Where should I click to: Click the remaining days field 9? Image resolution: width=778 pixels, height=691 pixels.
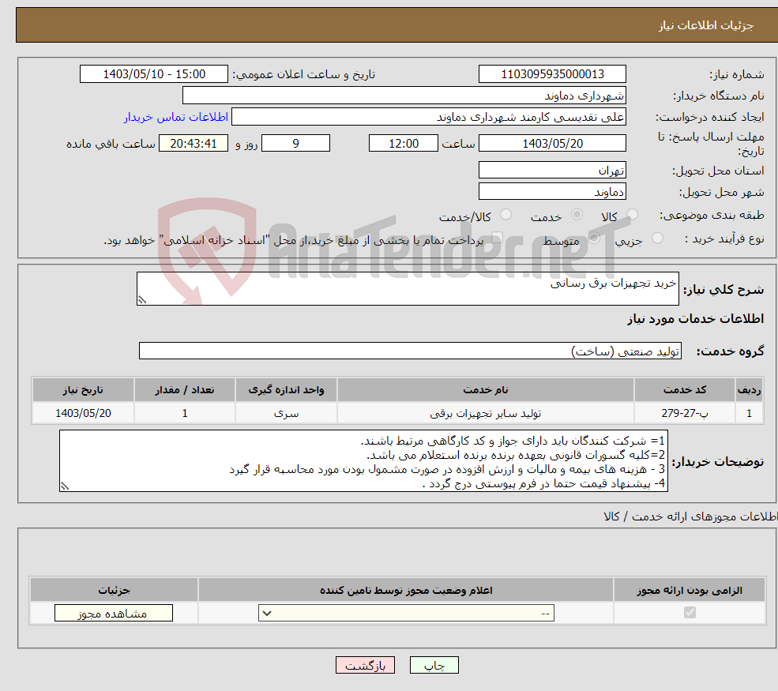tap(295, 144)
